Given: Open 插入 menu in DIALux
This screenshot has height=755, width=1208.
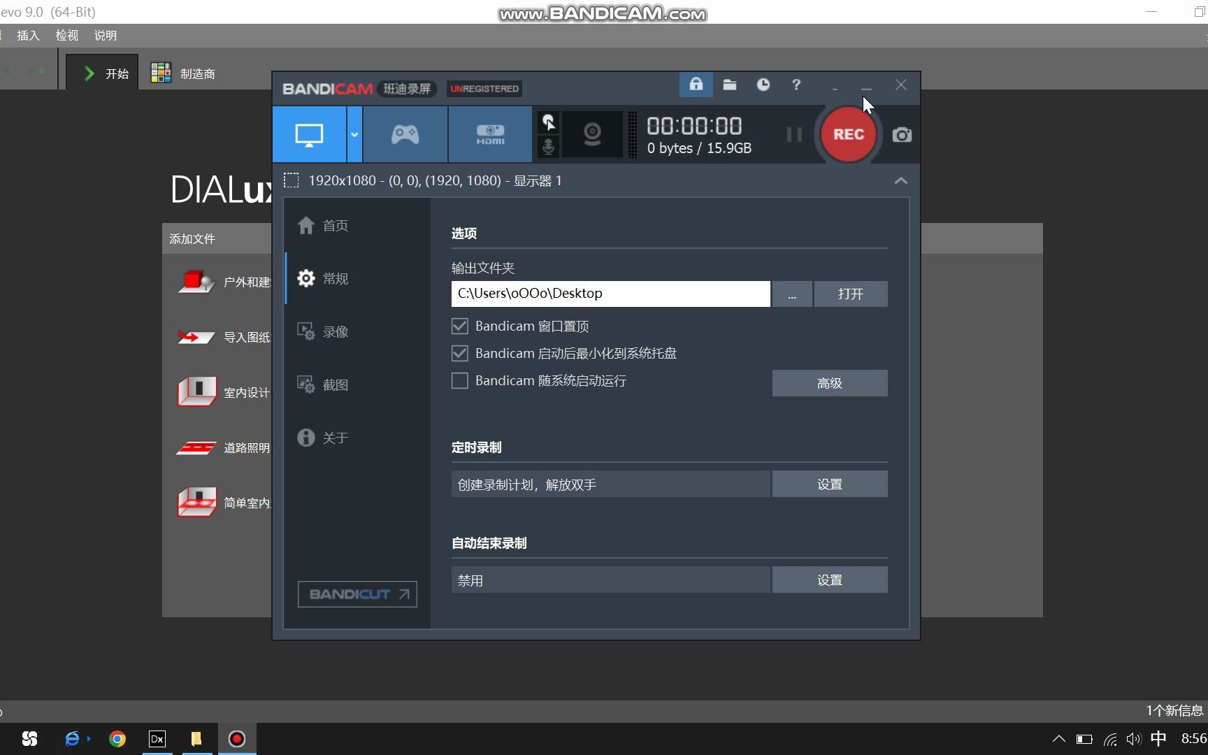Looking at the screenshot, I should pos(28,36).
